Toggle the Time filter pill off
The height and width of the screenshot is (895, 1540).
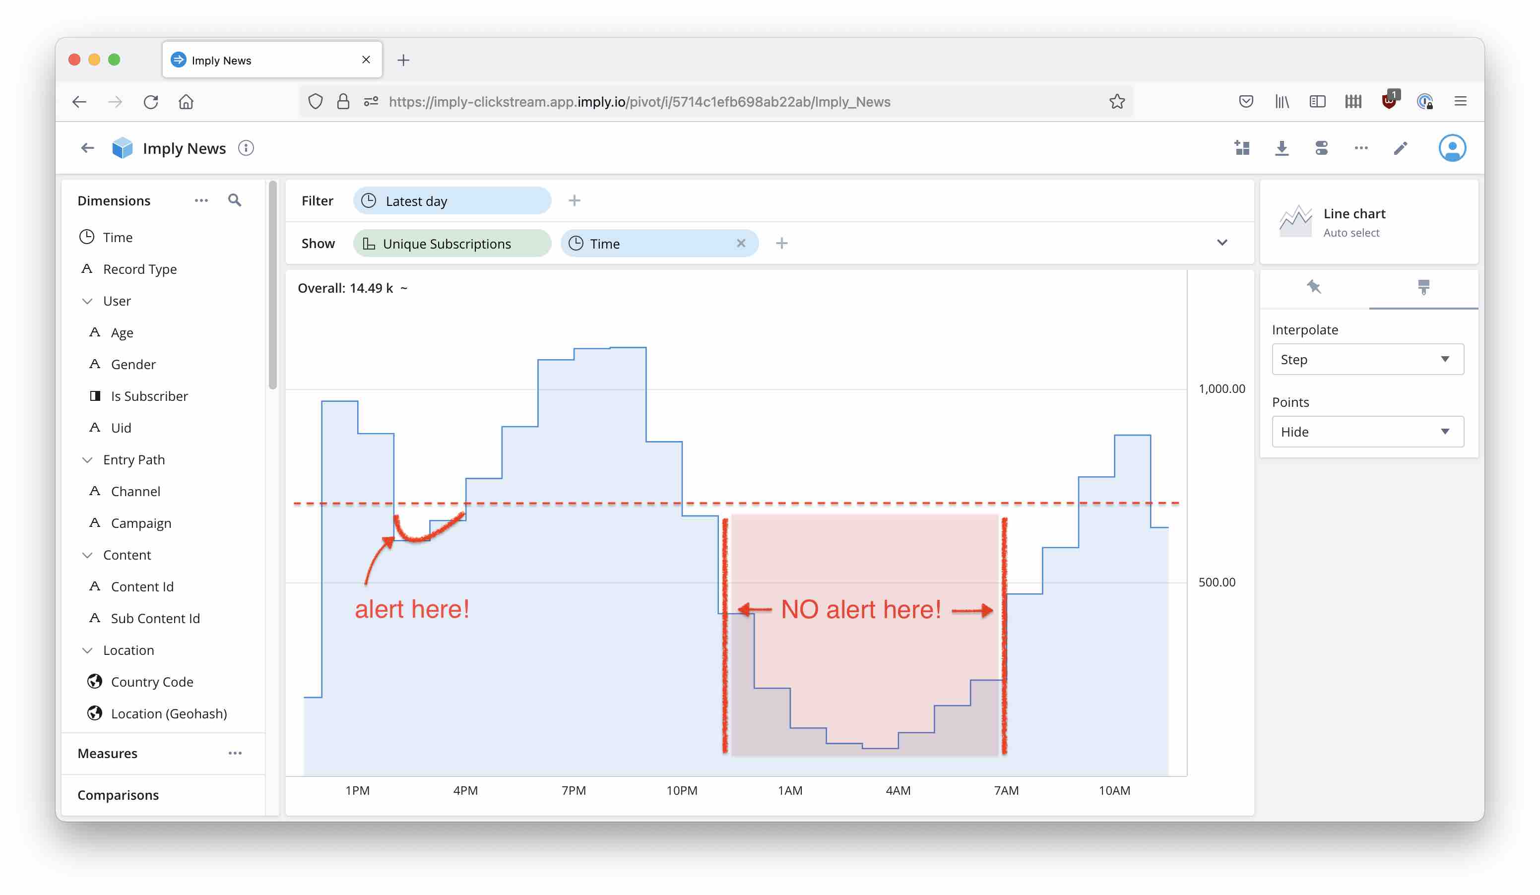pos(742,243)
